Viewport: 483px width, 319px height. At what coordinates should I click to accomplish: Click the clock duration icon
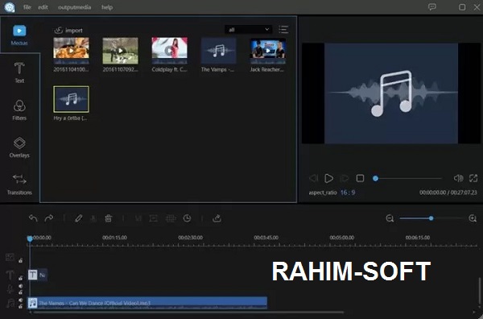pos(187,218)
